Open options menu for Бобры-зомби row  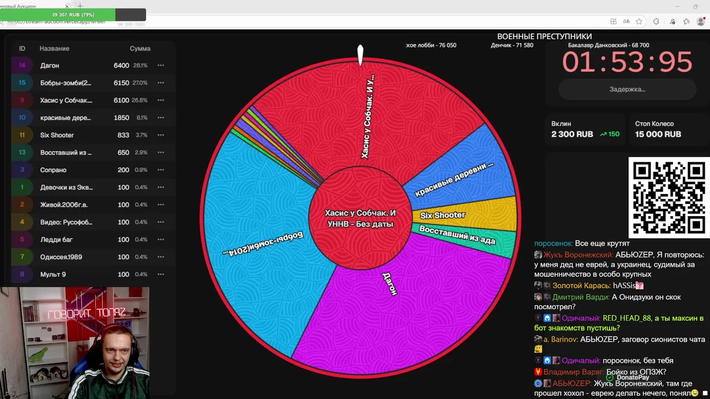160,83
